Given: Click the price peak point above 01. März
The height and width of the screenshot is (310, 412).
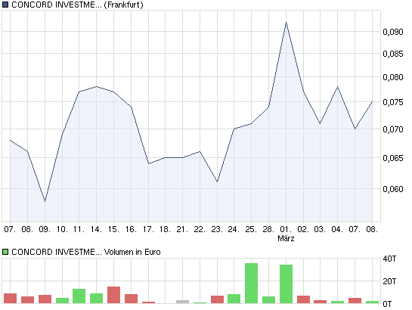Looking at the screenshot, I should pyautogui.click(x=287, y=23).
